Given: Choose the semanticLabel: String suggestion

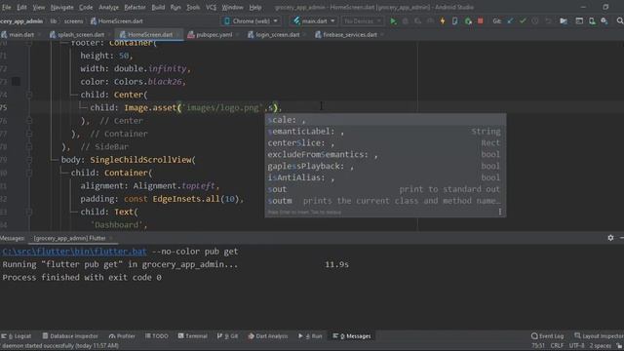Looking at the screenshot, I should coord(386,132).
